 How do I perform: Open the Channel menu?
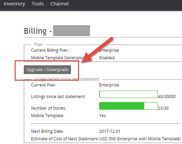(x=59, y=4)
